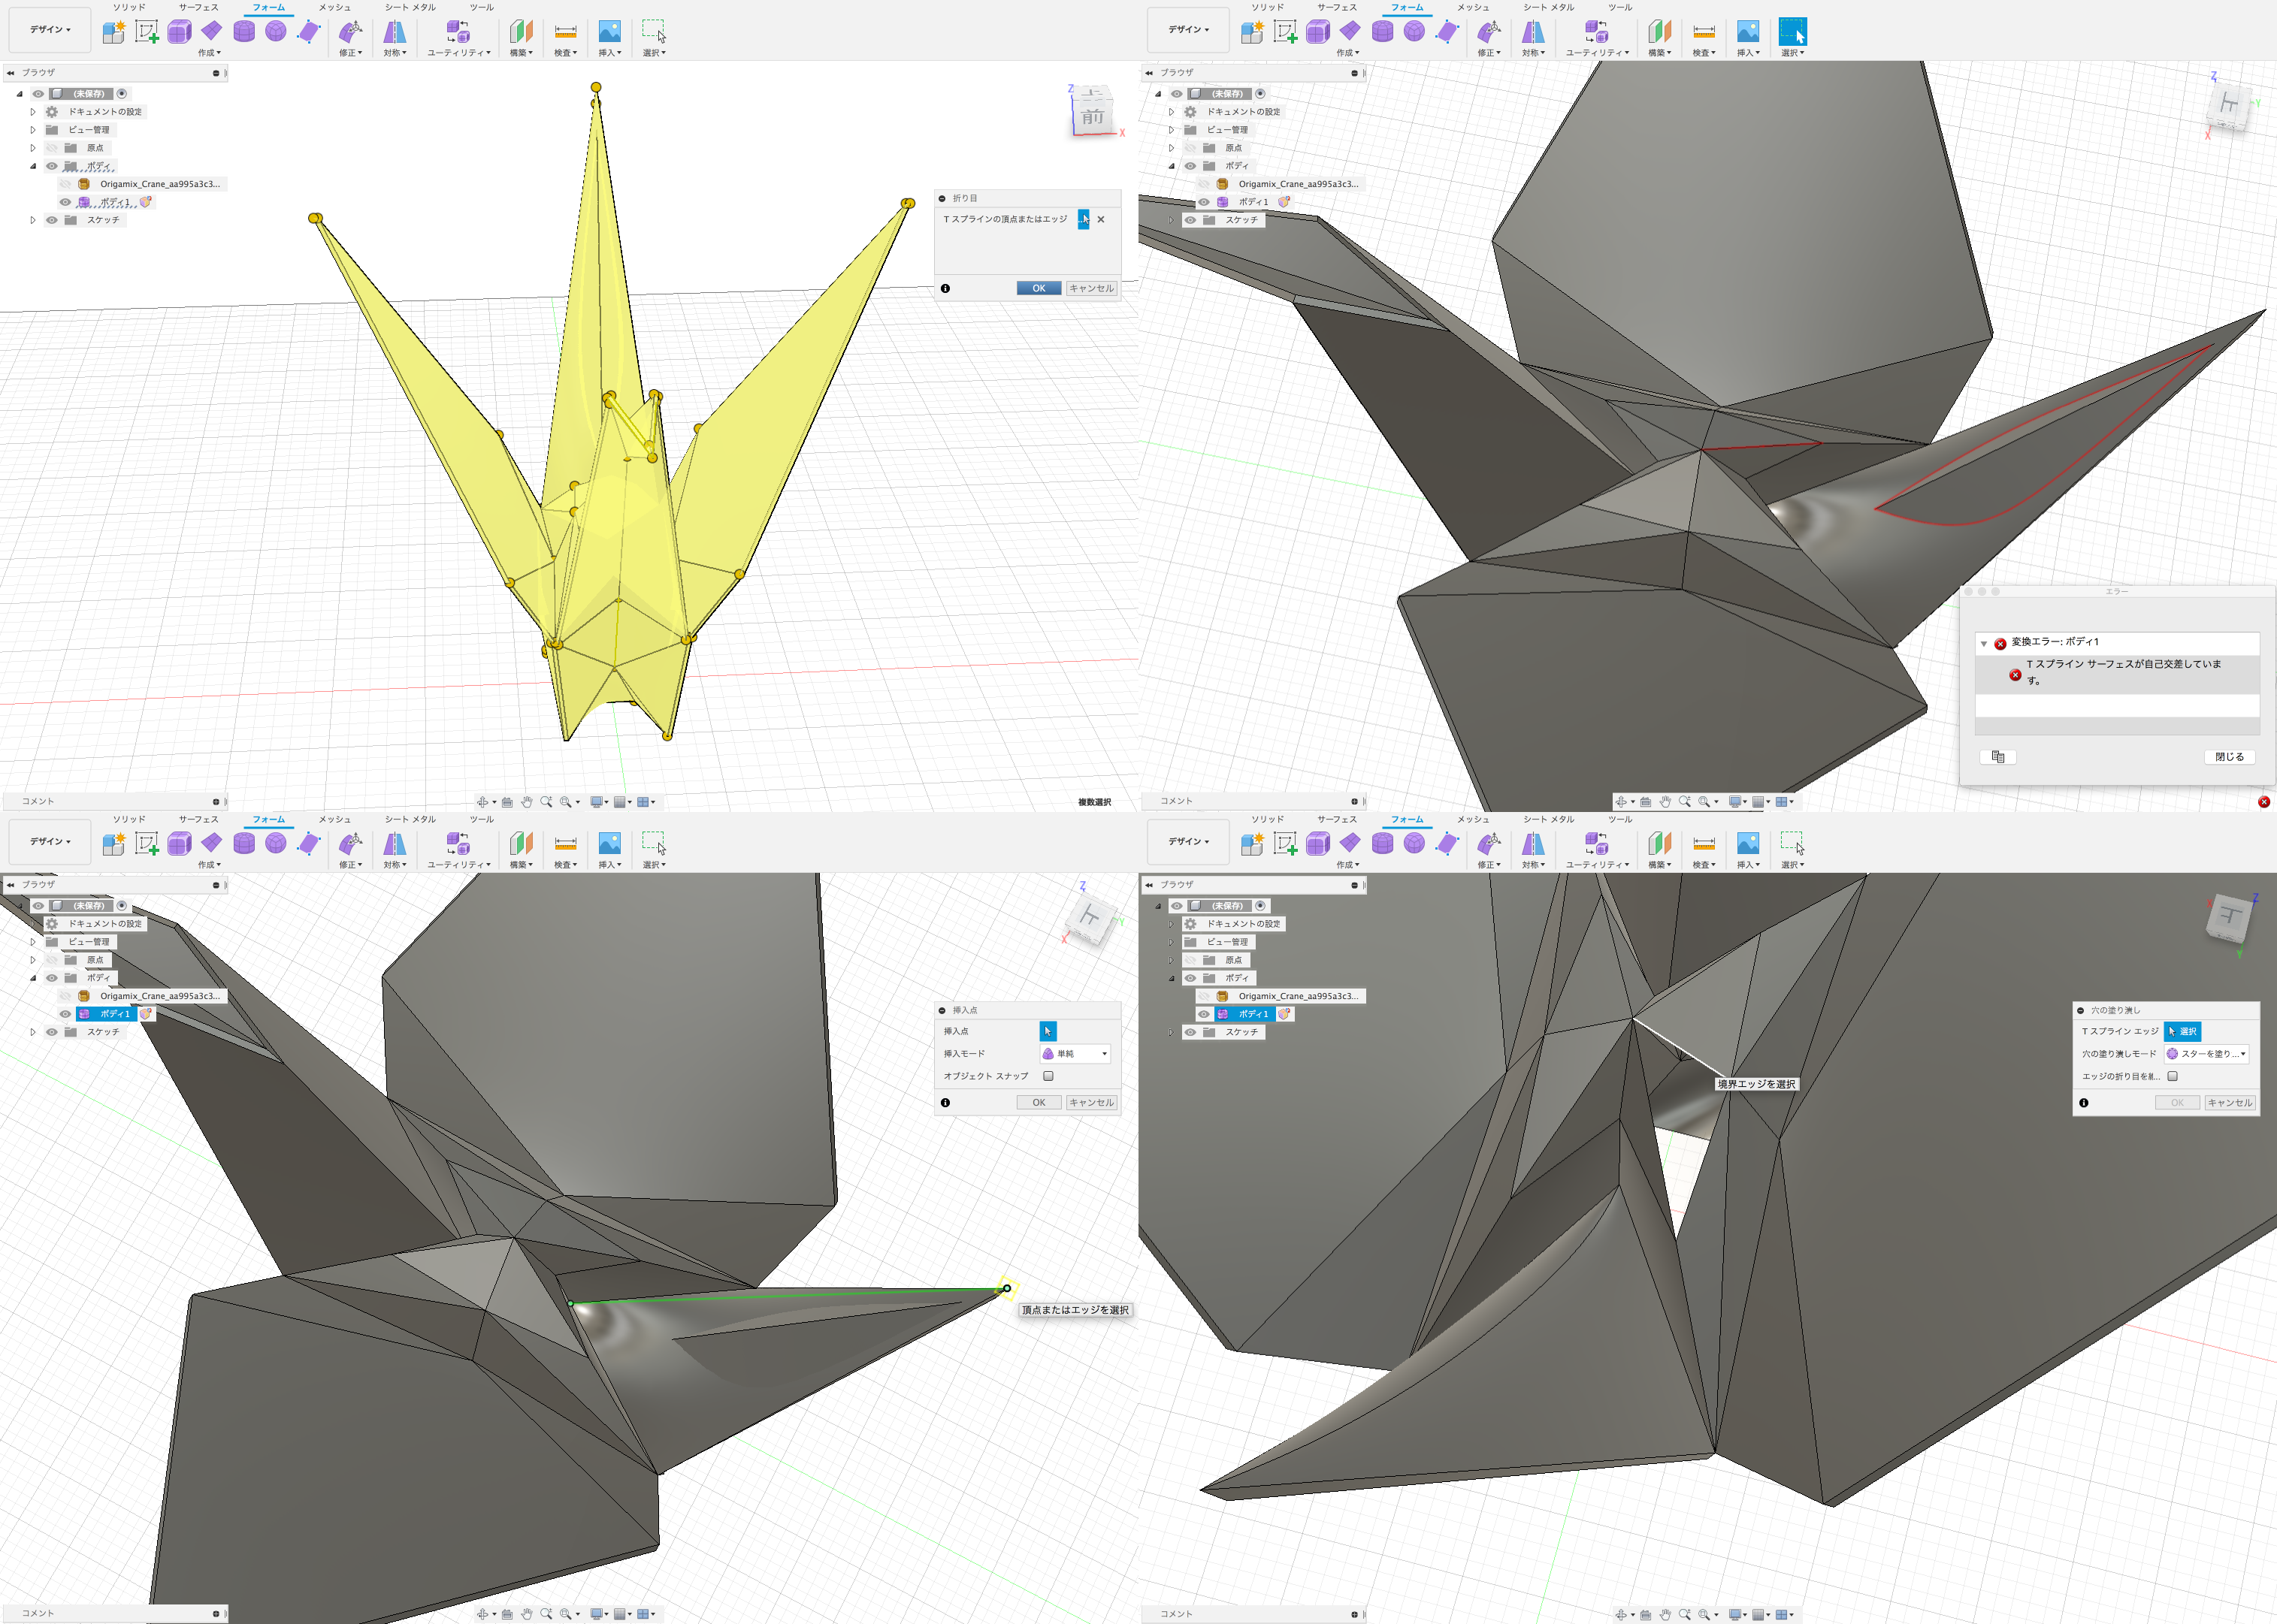Viewport: 2277px width, 1624px height.
Task: Click the Symmetry (対称) mirror icon in bottom-left window
Action: (395, 844)
